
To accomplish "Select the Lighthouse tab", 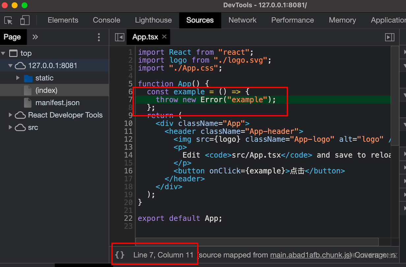I will pyautogui.click(x=153, y=20).
